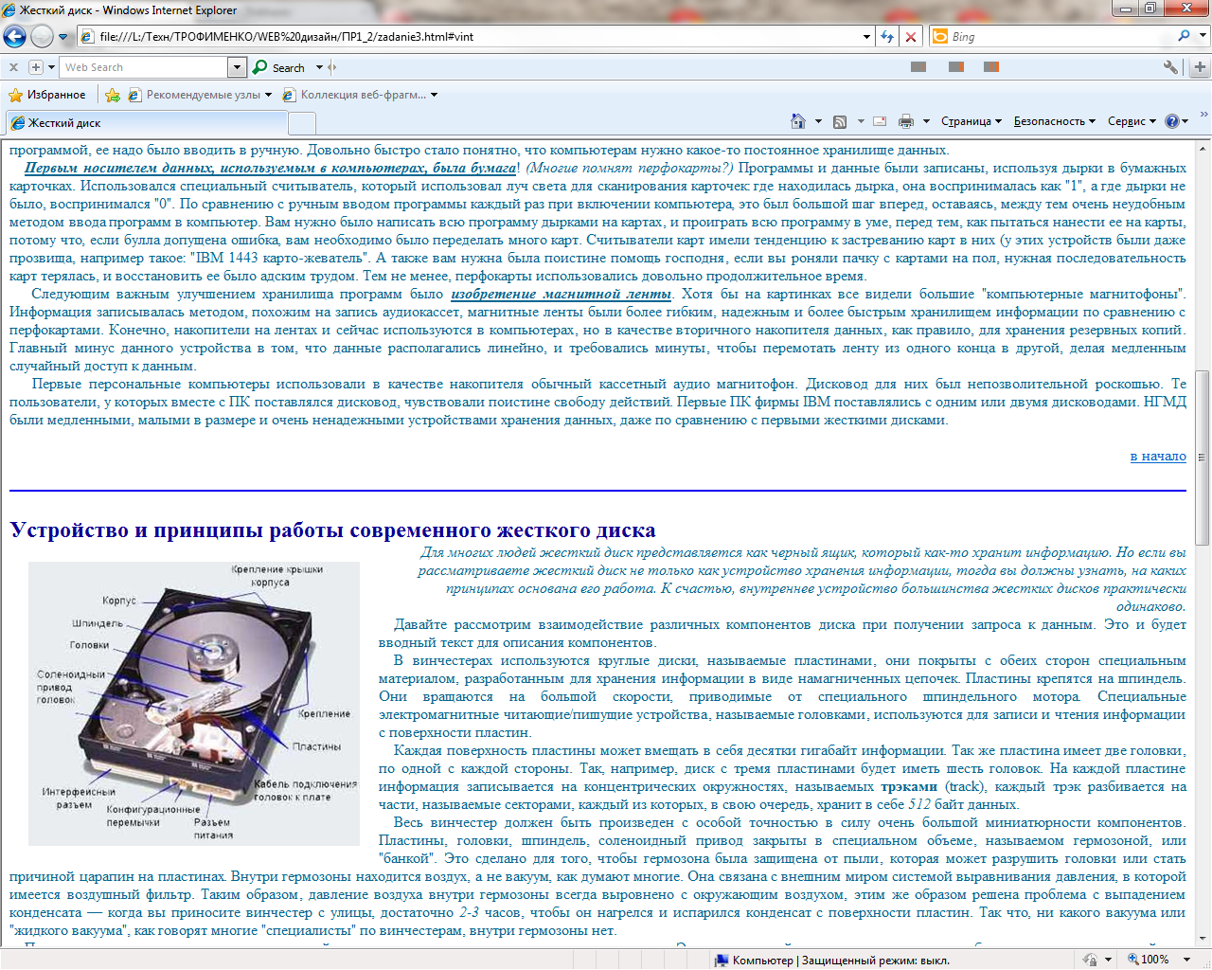The width and height of the screenshot is (1212, 970).
Task: Open the recent pages history dropdown arrow
Action: (63, 37)
